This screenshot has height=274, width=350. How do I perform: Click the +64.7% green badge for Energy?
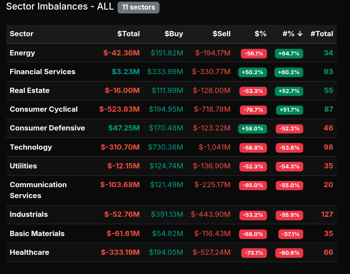(289, 54)
